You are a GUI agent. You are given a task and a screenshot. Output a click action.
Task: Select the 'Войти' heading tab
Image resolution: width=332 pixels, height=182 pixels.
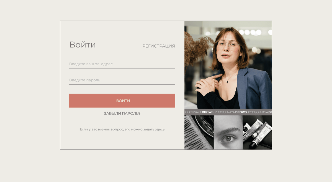point(83,45)
